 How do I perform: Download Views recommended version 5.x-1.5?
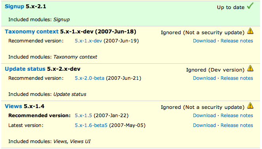point(205,116)
